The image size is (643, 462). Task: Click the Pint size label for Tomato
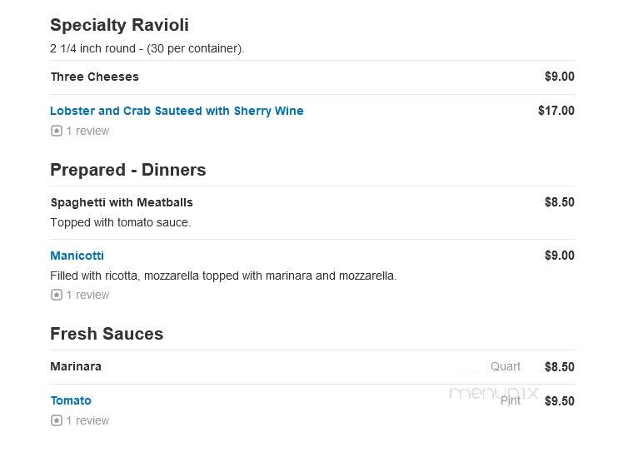511,400
